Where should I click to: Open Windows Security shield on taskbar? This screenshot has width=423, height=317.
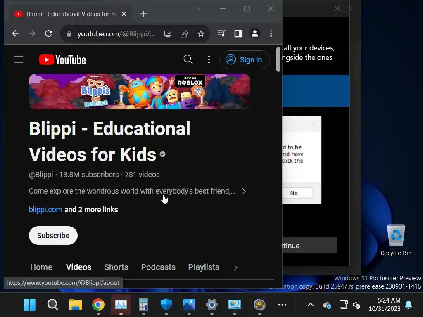pyautogui.click(x=166, y=305)
